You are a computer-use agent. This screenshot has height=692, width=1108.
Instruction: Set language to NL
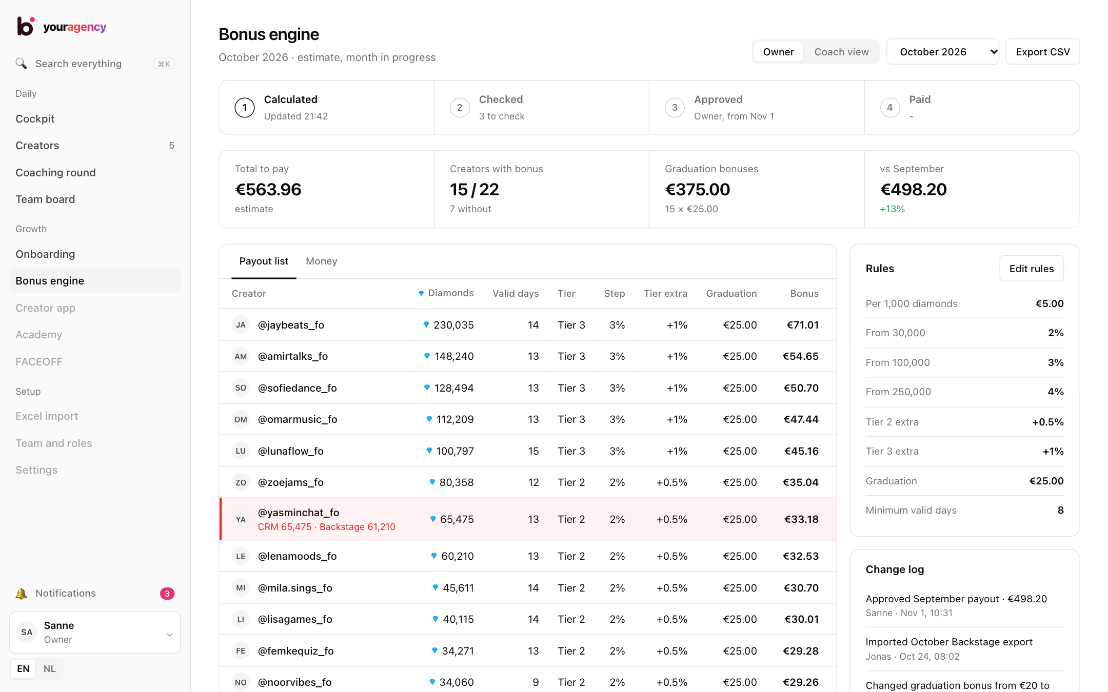pyautogui.click(x=49, y=669)
